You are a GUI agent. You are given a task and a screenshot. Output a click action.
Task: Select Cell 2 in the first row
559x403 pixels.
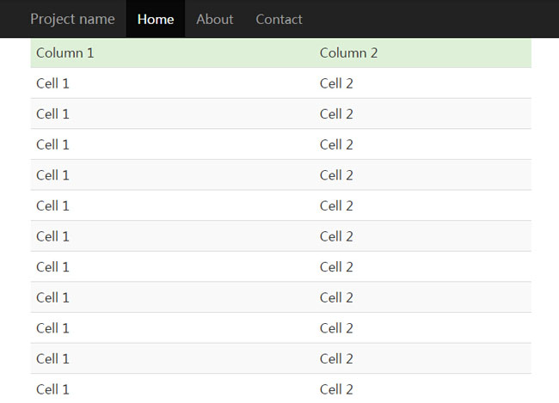(336, 83)
